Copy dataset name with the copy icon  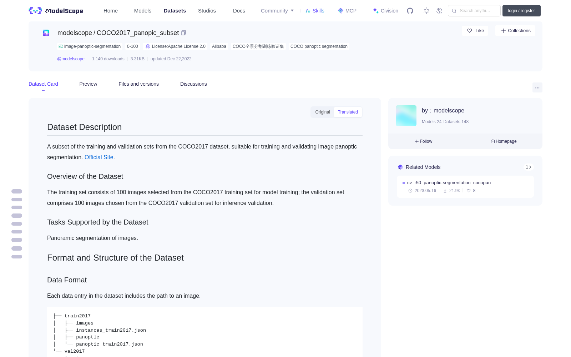pyautogui.click(x=183, y=33)
